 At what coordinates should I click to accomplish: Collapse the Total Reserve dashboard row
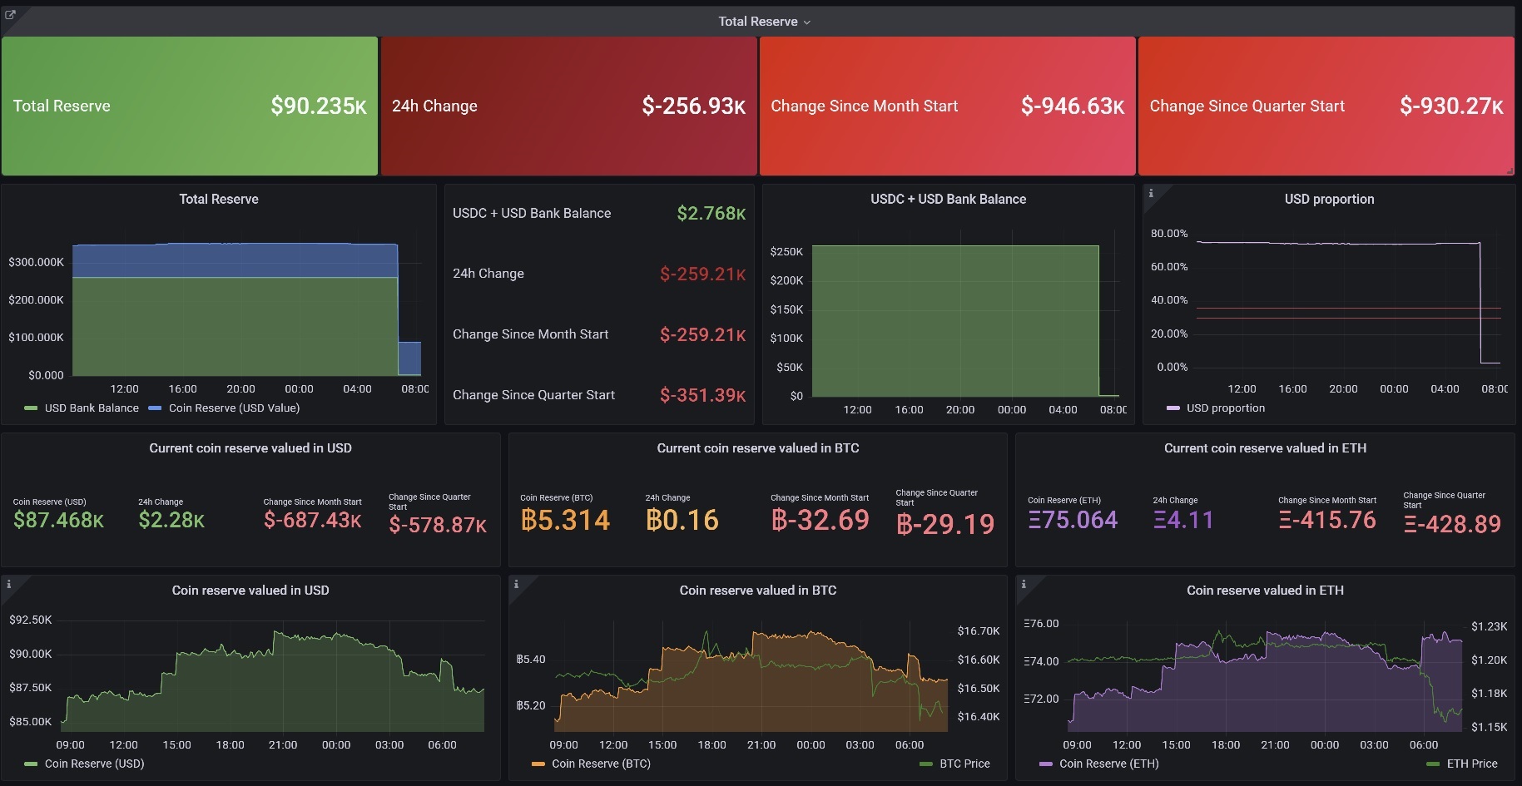coord(764,22)
